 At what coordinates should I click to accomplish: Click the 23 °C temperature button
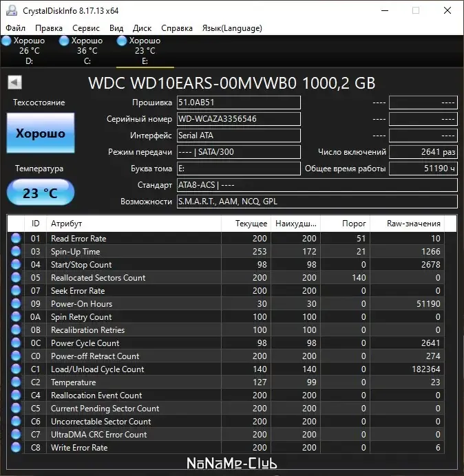coord(41,193)
